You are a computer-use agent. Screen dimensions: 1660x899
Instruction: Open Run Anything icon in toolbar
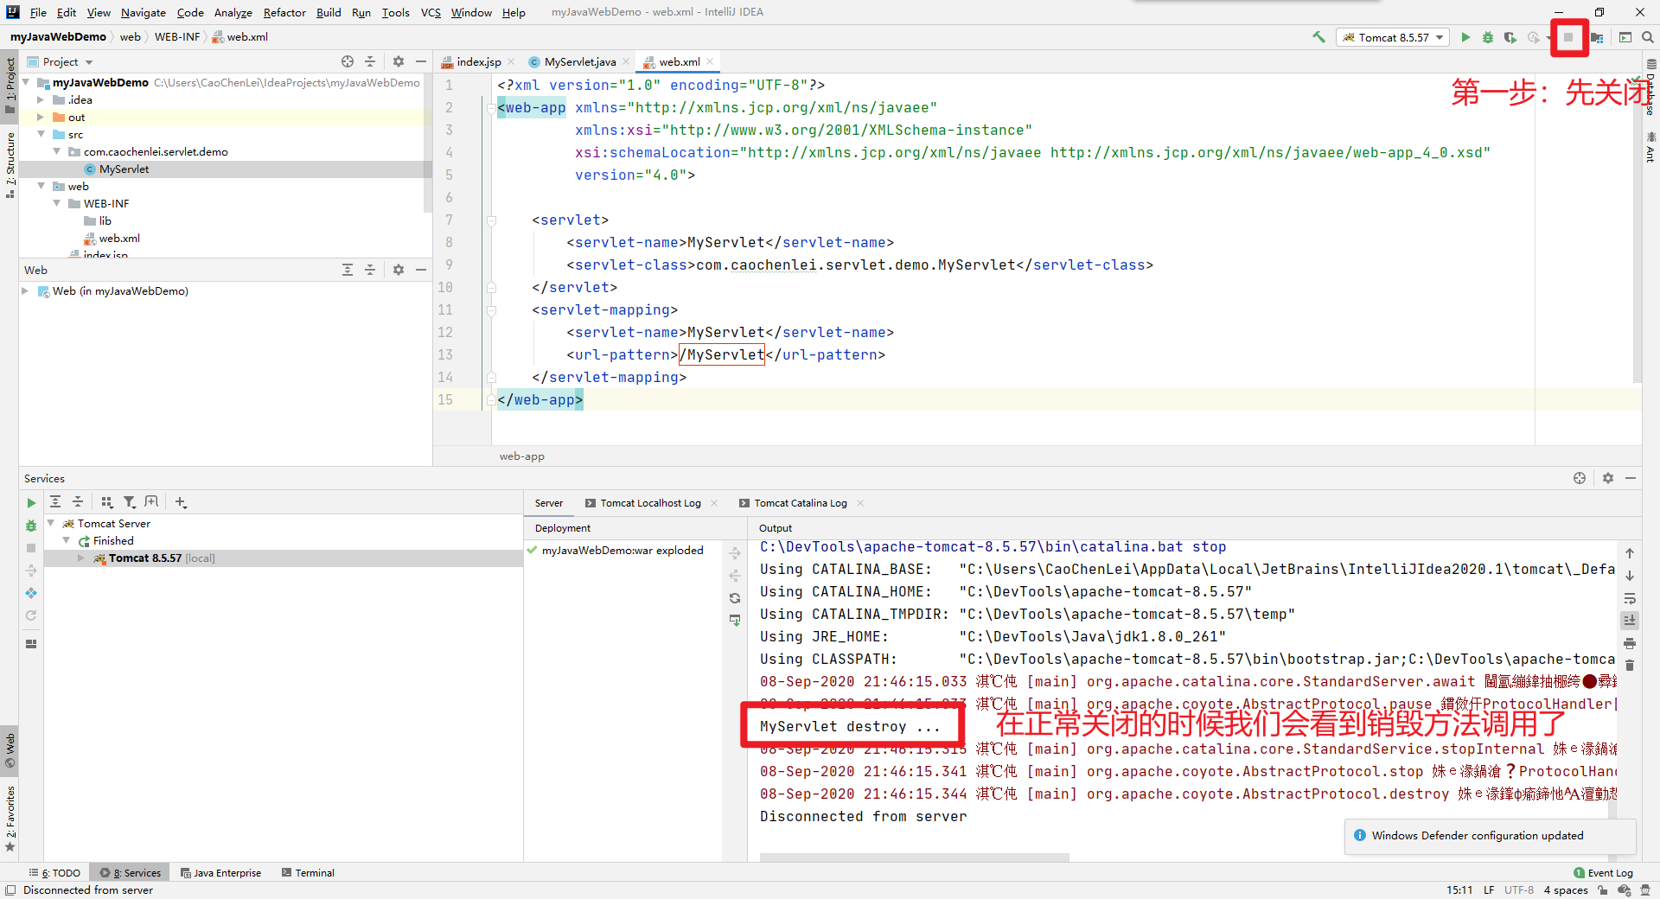click(1625, 37)
